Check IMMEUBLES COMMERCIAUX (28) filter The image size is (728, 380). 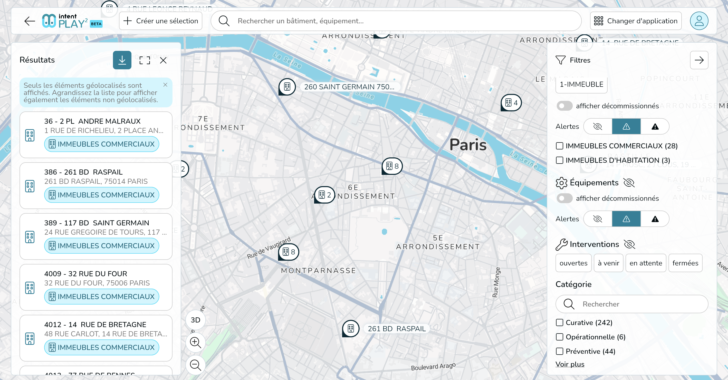[560, 146]
